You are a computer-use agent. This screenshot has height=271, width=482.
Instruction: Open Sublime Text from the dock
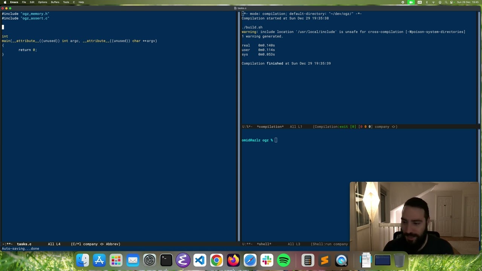[325, 260]
